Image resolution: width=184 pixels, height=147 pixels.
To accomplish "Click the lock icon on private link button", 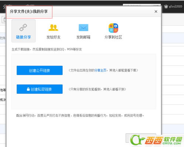I will click(x=28, y=89).
